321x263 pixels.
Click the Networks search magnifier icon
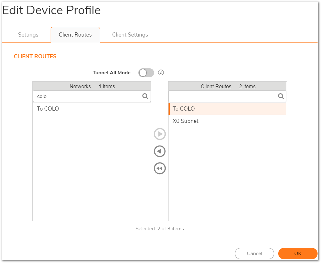(x=145, y=96)
